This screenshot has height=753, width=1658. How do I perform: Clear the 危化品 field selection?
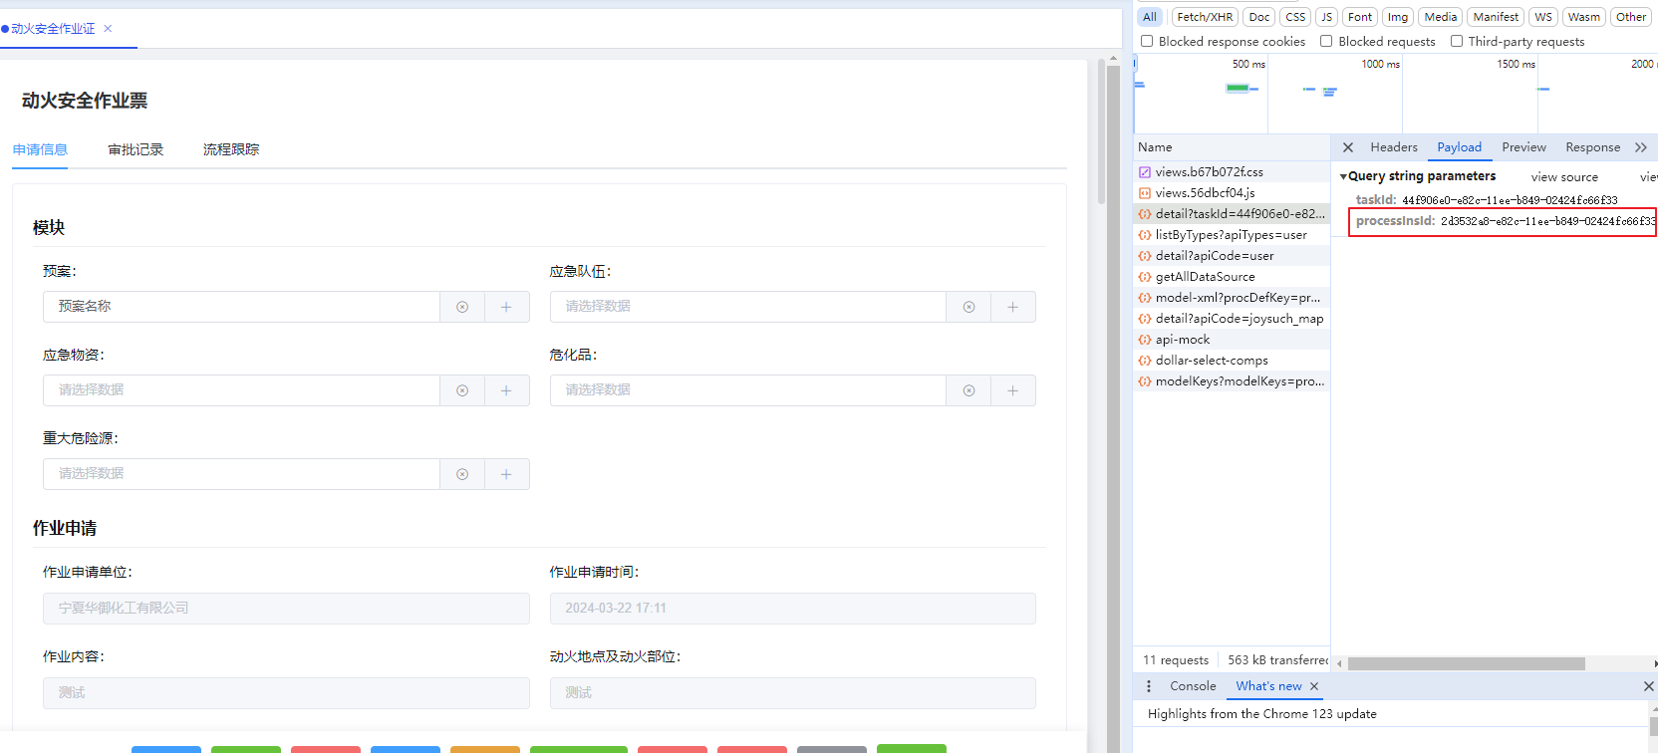(x=968, y=390)
